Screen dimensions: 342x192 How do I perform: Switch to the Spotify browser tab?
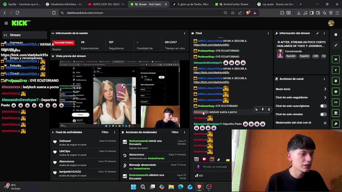click(22, 4)
